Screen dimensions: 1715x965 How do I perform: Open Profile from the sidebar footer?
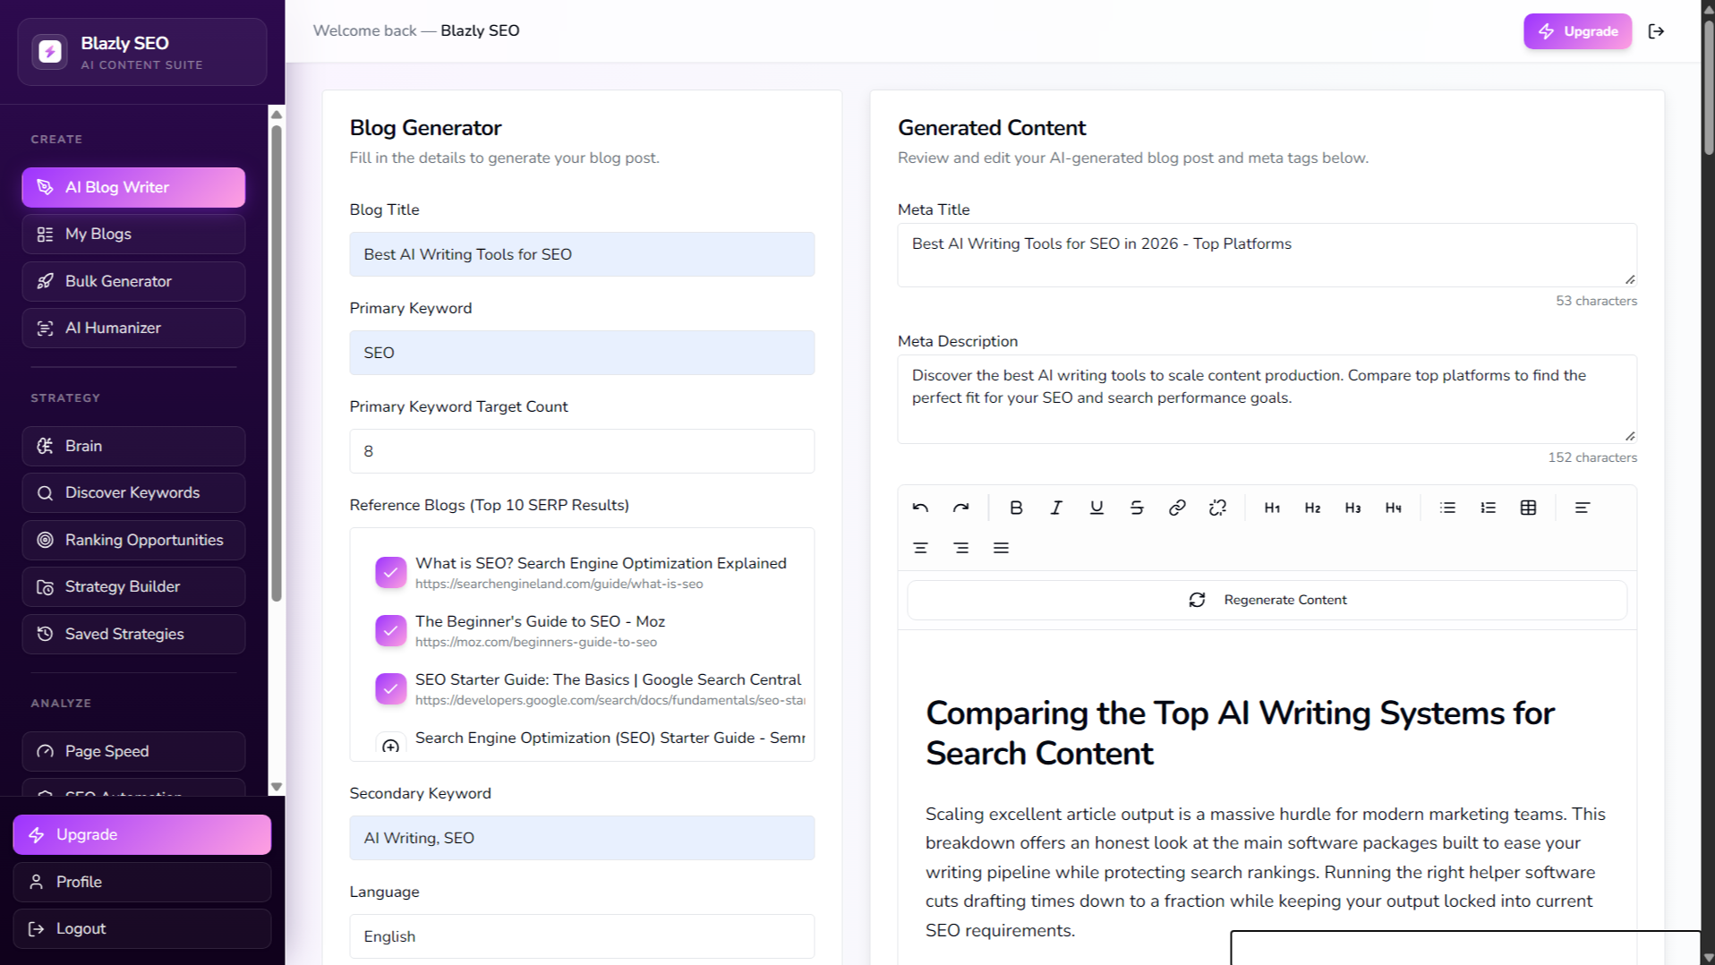[141, 882]
